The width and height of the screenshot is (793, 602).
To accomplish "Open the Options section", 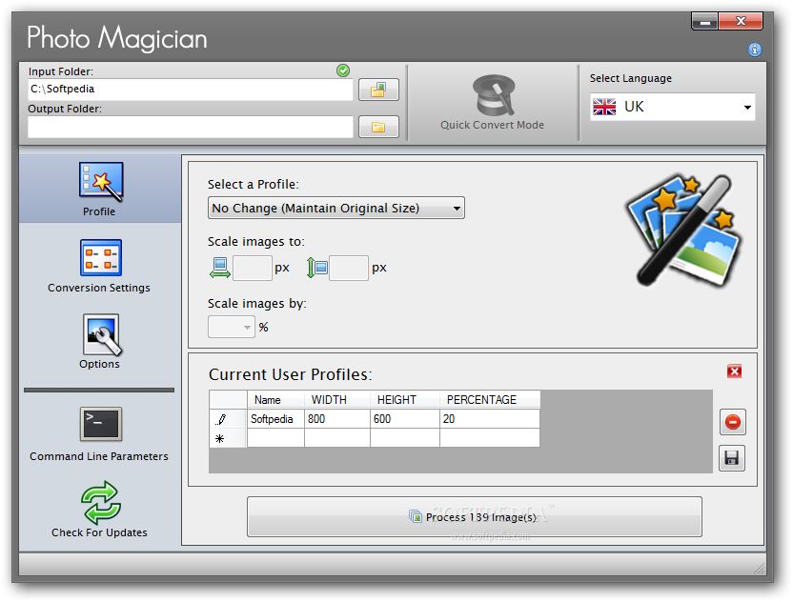I will tap(100, 342).
